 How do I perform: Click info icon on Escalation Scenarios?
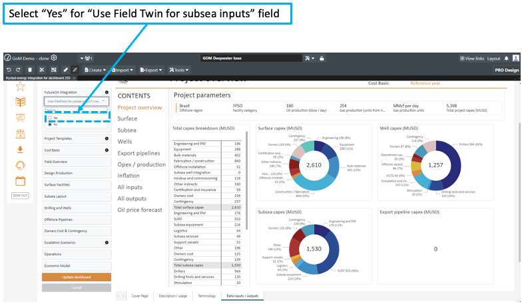coord(107,243)
